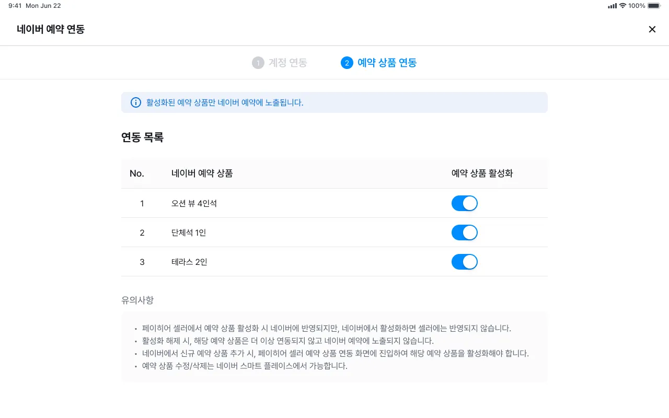Turn off the 단체석 1인 toggle
669x418 pixels.
(x=464, y=233)
